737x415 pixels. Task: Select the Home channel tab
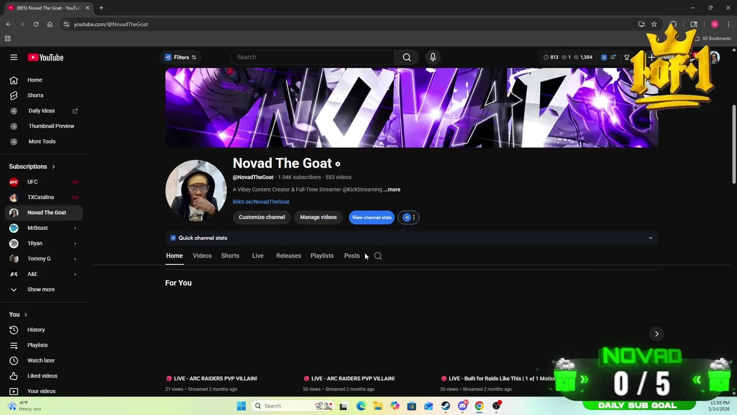(174, 256)
